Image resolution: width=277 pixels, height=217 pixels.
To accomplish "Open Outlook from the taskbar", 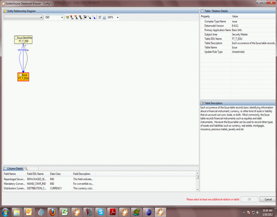I will click(29, 212).
